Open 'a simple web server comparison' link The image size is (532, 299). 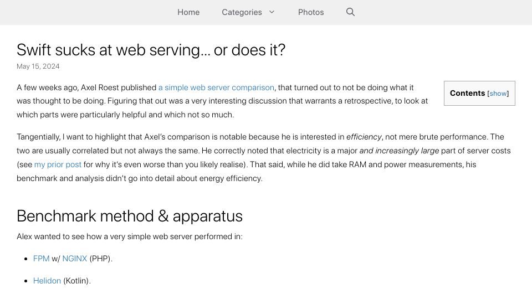pos(216,87)
